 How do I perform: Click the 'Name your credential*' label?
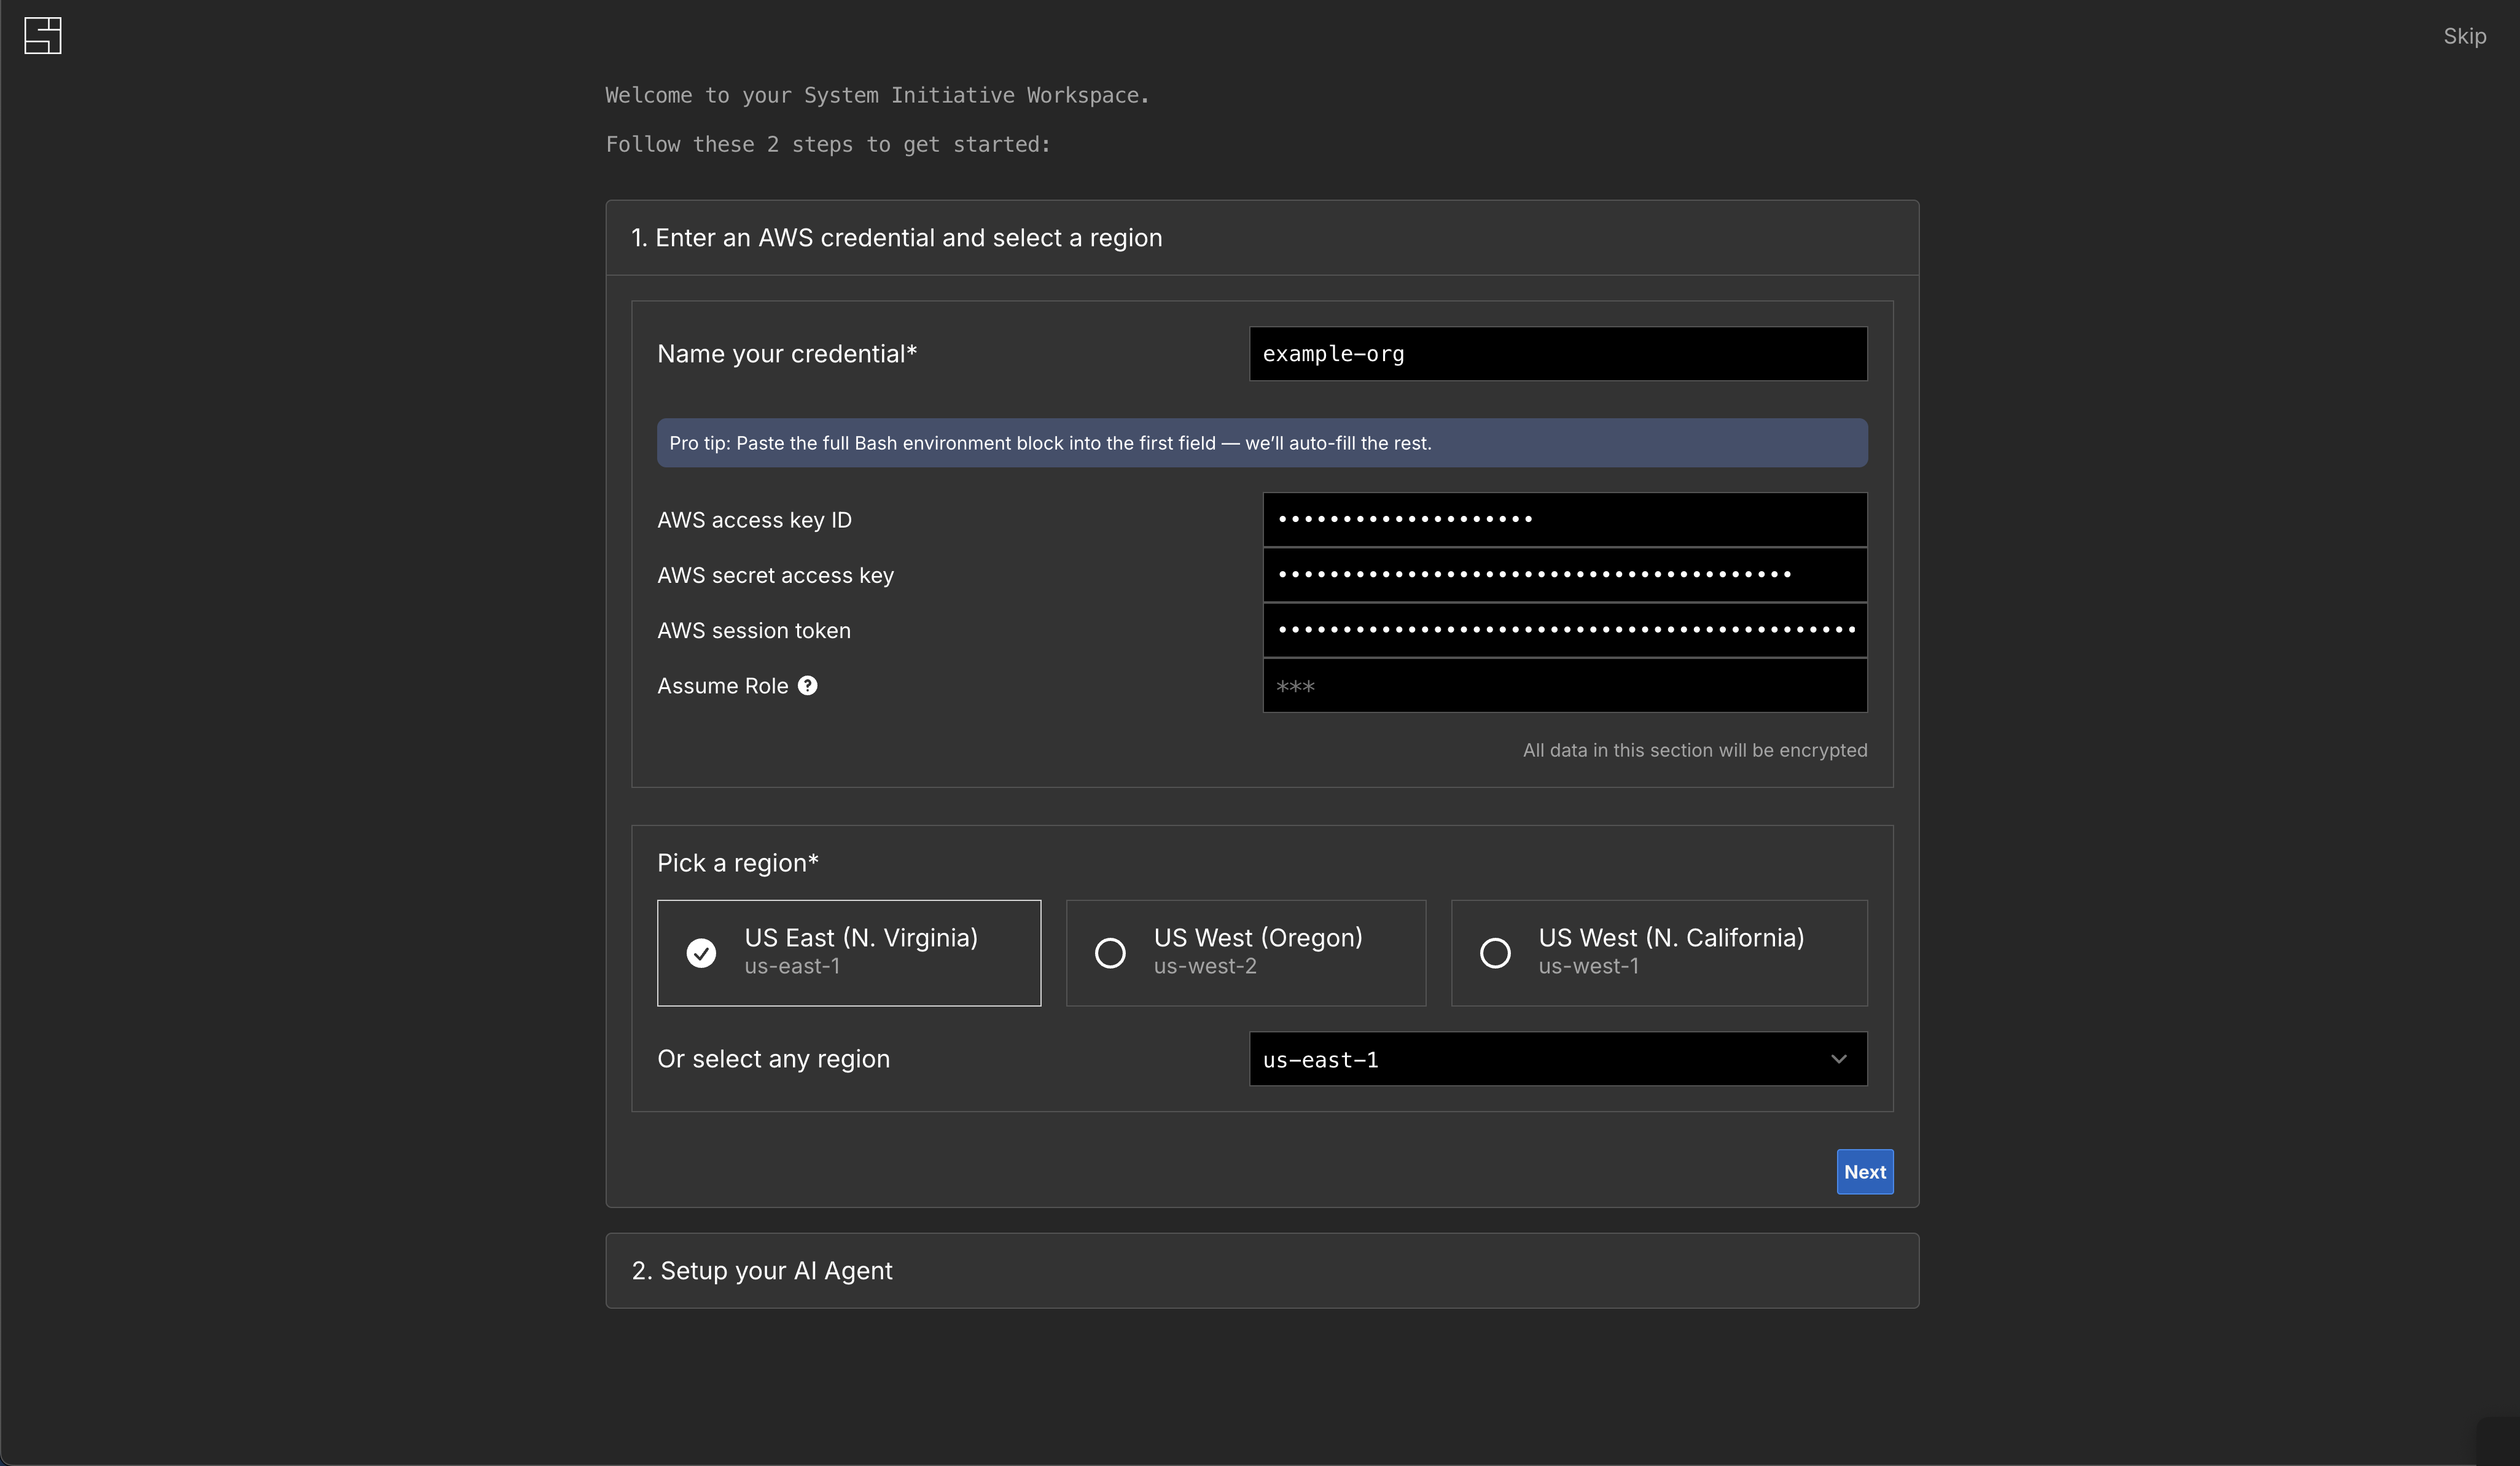[787, 354]
